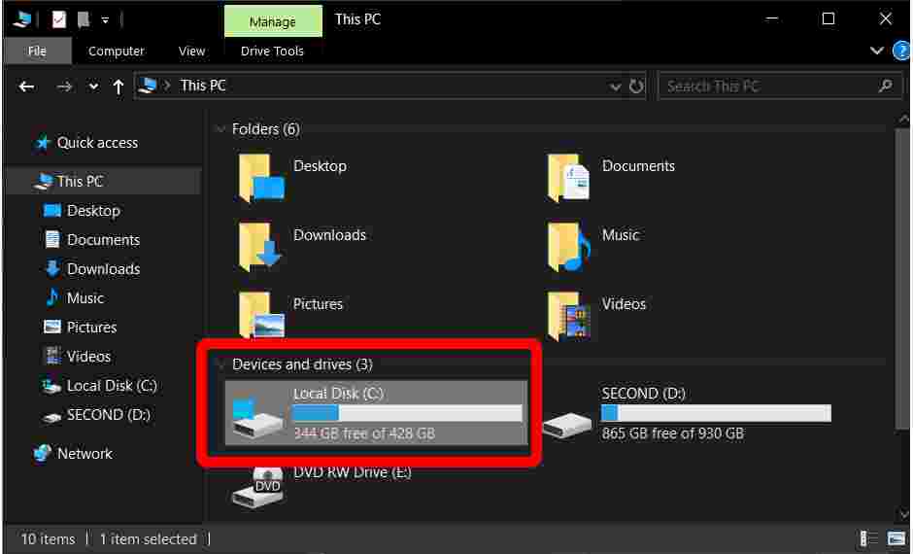Open Downloads folder in Folders group
This screenshot has width=913, height=554.
pyautogui.click(x=302, y=247)
